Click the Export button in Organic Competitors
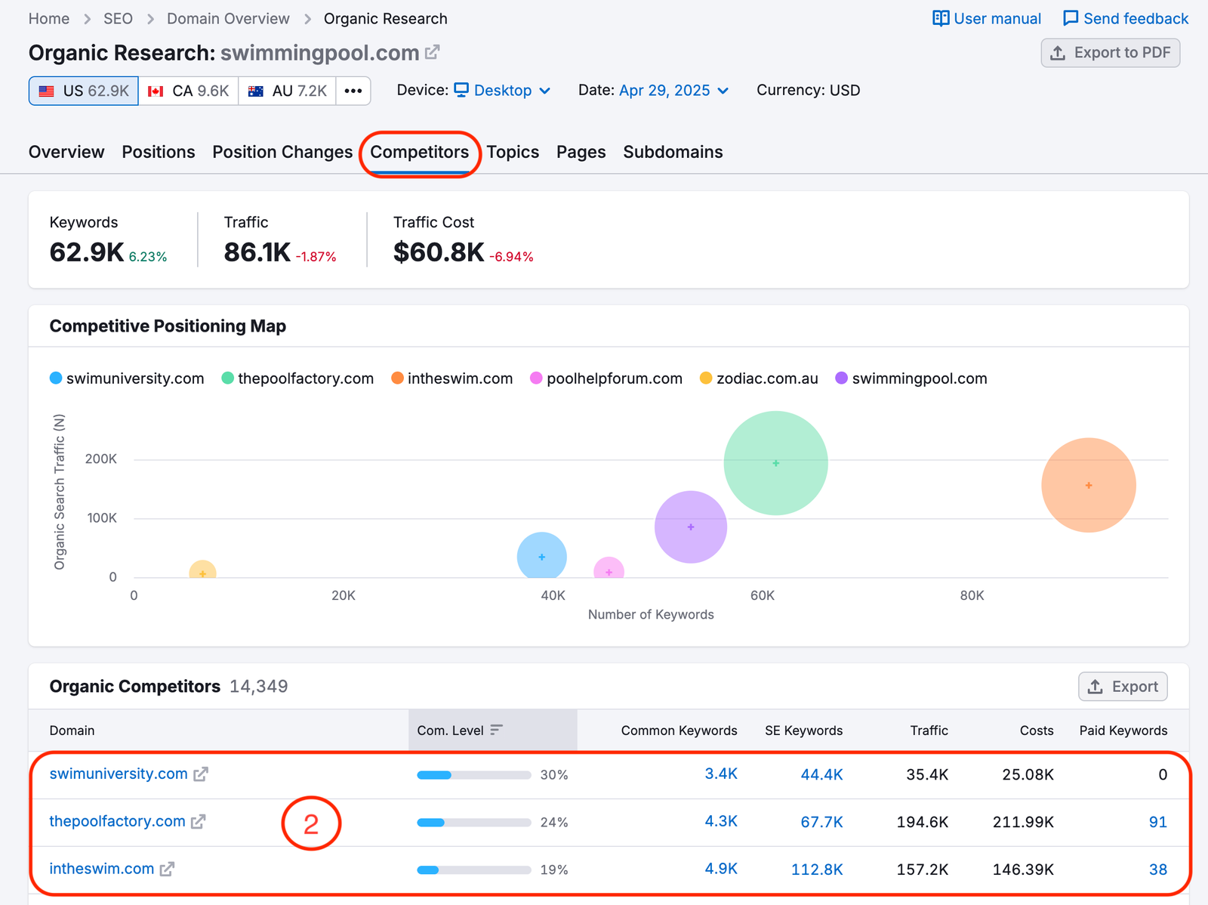1208x905 pixels. [1123, 687]
